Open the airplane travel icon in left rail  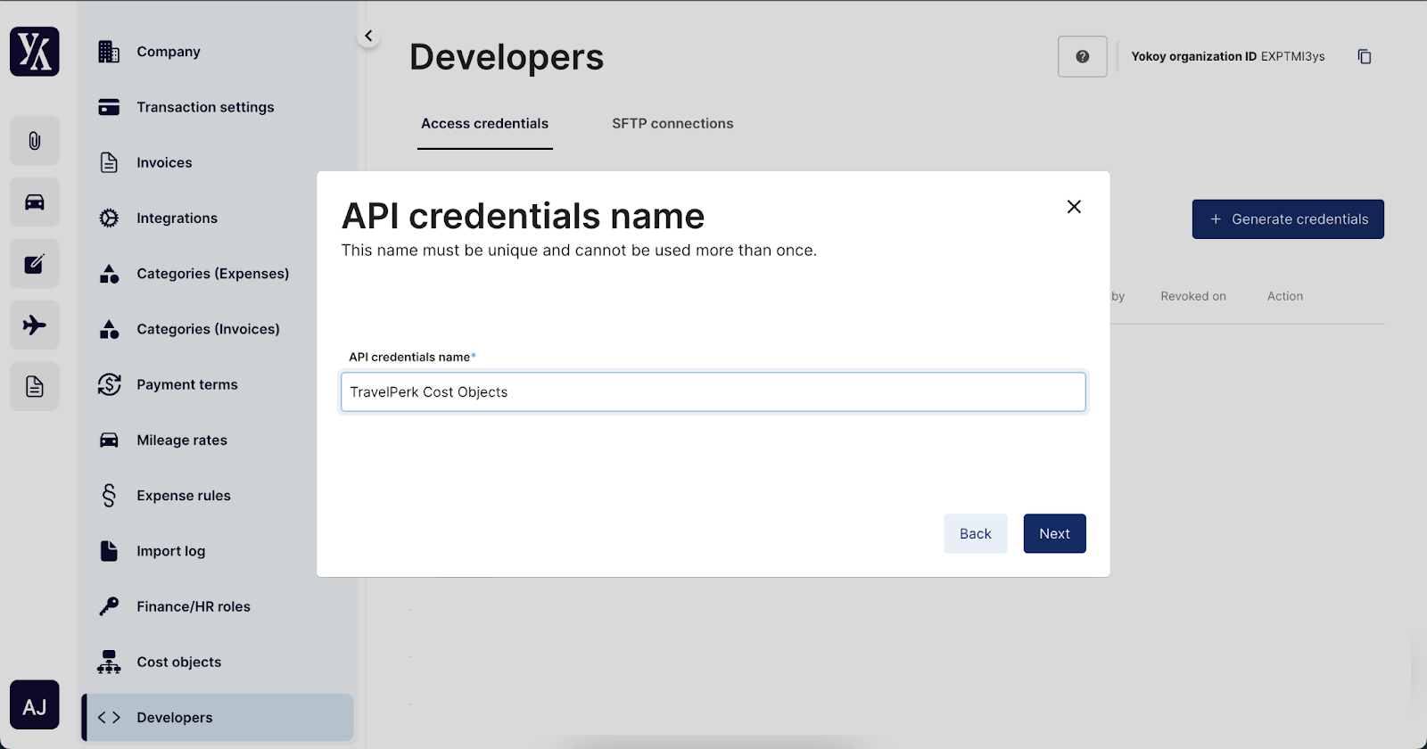(x=35, y=325)
